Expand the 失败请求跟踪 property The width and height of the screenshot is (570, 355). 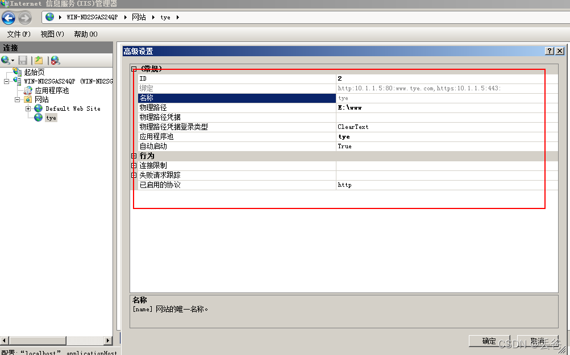[x=134, y=175]
